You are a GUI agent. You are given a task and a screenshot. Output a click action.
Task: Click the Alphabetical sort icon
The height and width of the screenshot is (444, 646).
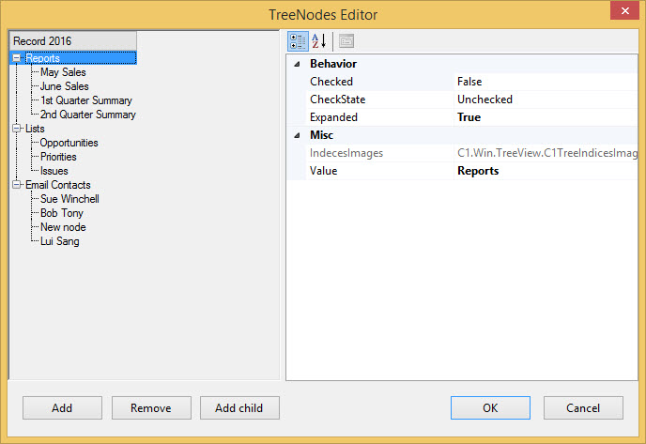click(x=319, y=41)
